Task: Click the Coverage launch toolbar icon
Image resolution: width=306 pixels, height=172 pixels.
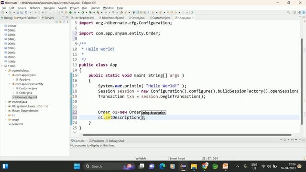Action: click(90, 12)
